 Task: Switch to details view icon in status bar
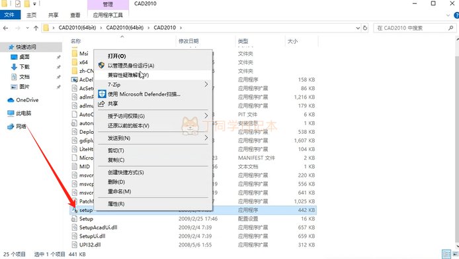coord(446,254)
